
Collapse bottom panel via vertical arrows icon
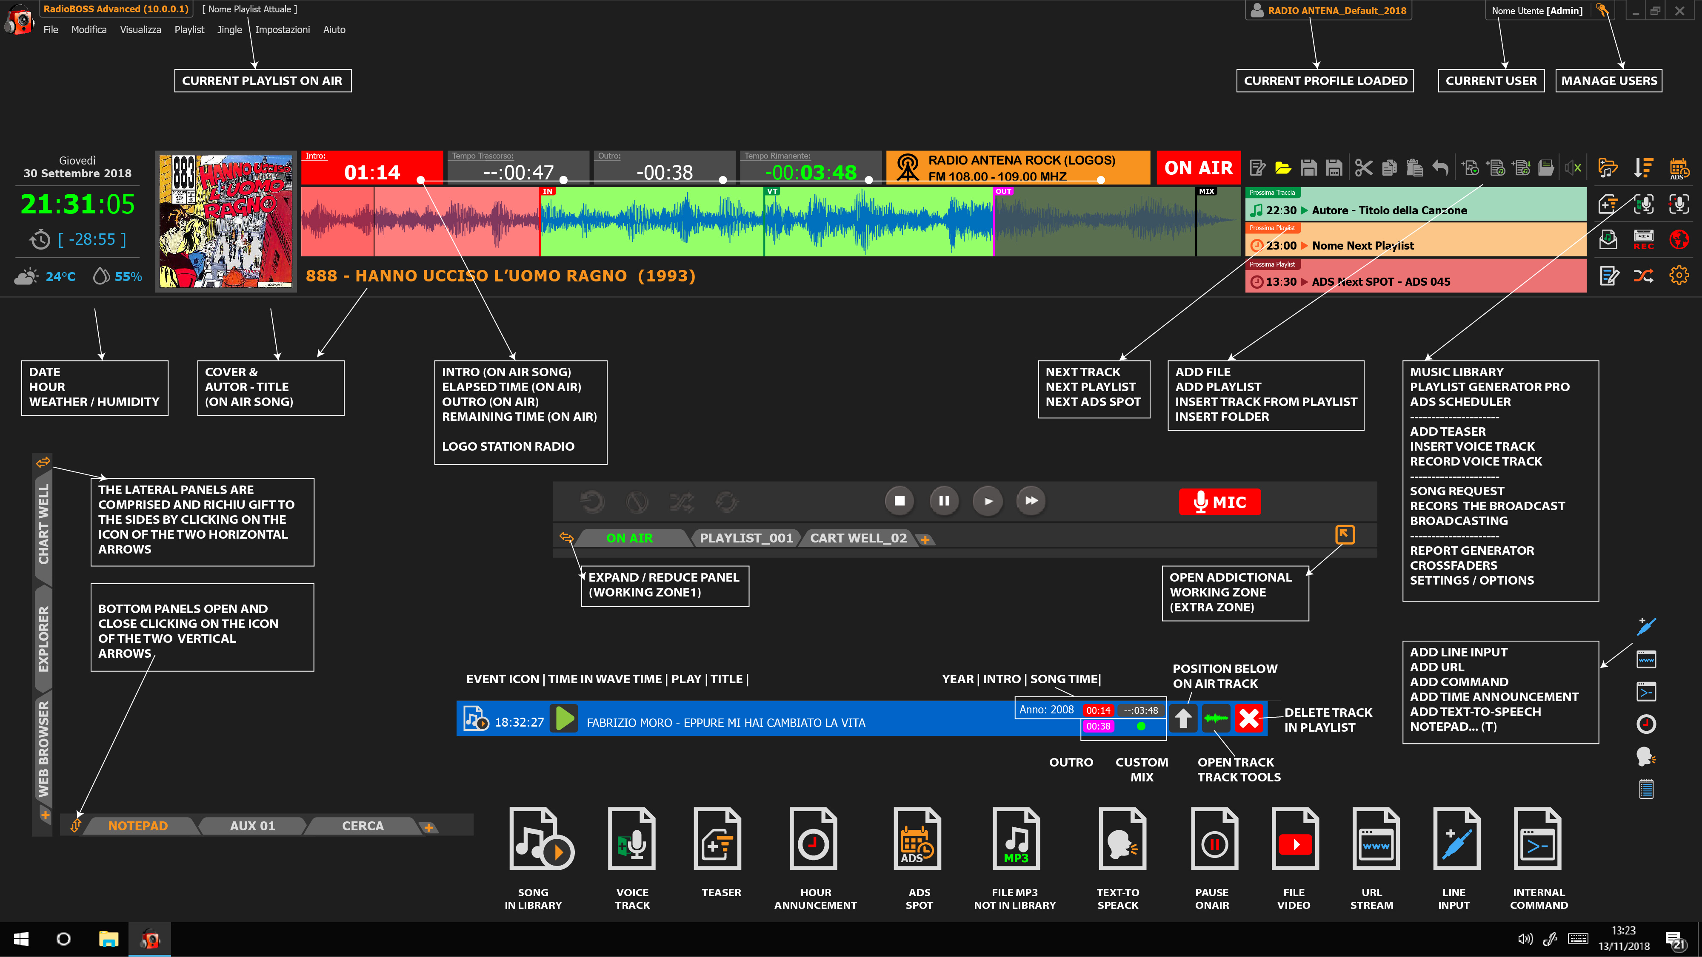click(75, 825)
